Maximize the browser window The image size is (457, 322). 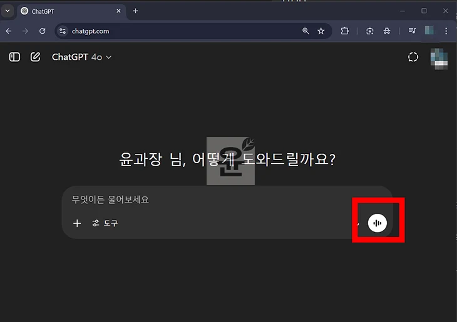pos(424,11)
